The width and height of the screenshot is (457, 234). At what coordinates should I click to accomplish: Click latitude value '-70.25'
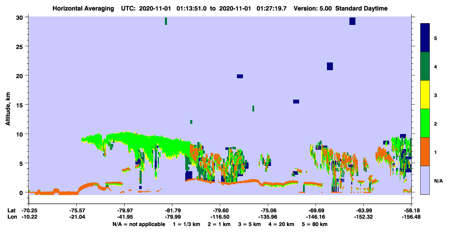(x=28, y=210)
